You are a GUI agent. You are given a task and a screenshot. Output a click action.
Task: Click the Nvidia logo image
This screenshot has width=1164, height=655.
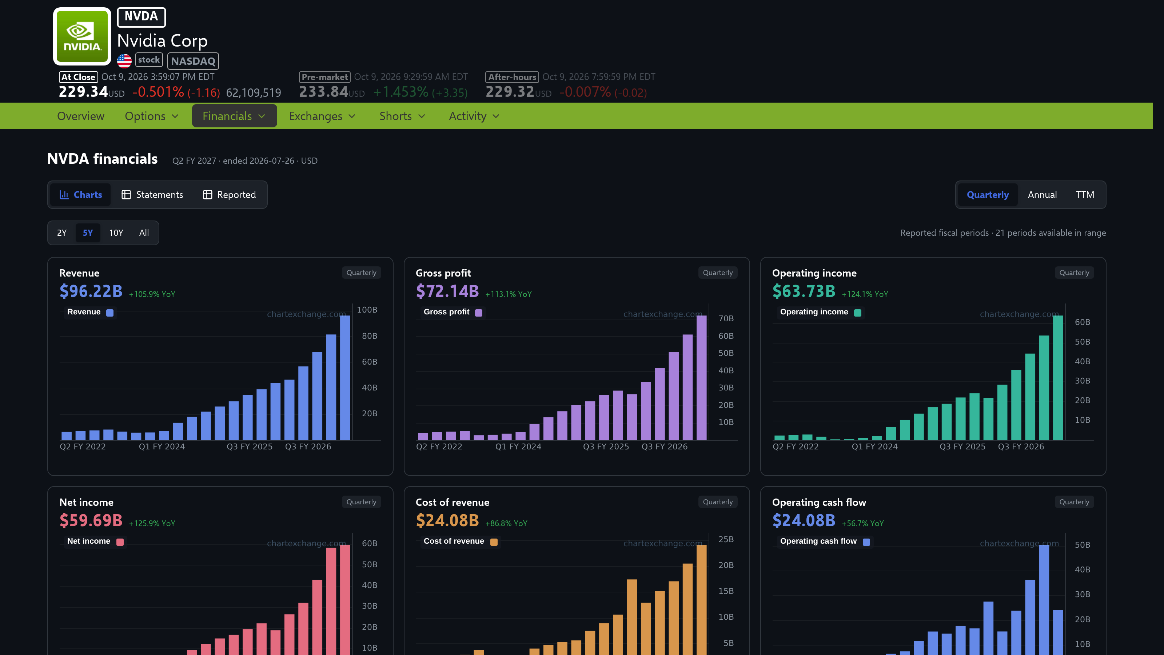(x=82, y=36)
